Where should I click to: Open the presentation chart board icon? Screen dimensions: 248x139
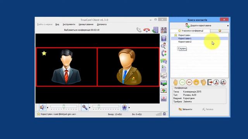click(x=164, y=76)
